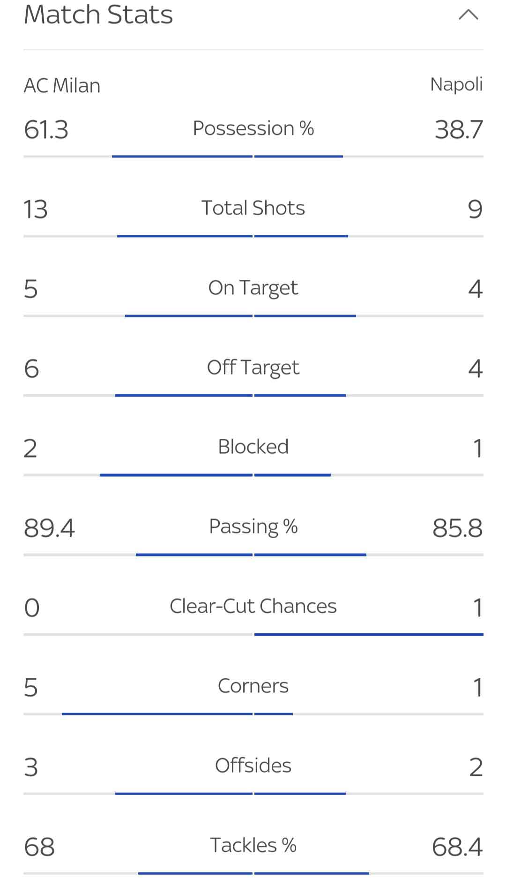
Task: Tap the Corners stat label
Action: coord(253,686)
